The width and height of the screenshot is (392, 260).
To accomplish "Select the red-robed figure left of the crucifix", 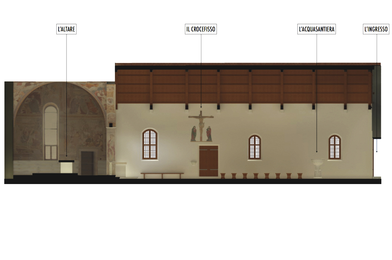I will tap(194, 133).
